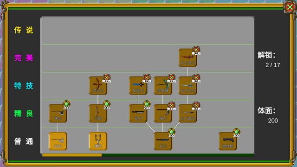This screenshot has height=167, width=297.
Task: Click the 传说 legendary tier label
Action: 24,30
